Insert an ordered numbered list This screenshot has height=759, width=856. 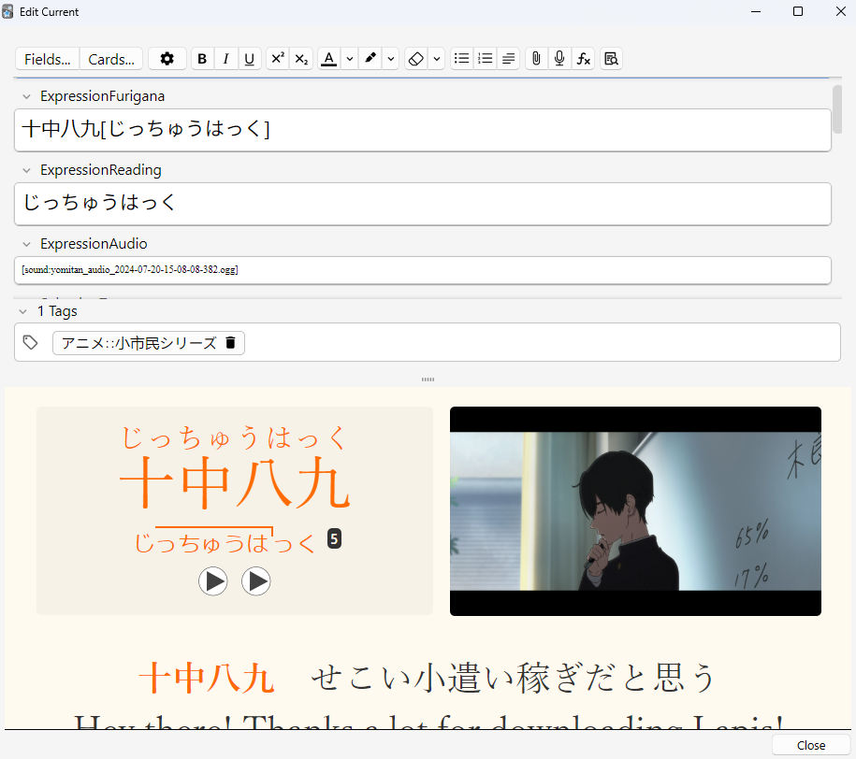pos(485,59)
